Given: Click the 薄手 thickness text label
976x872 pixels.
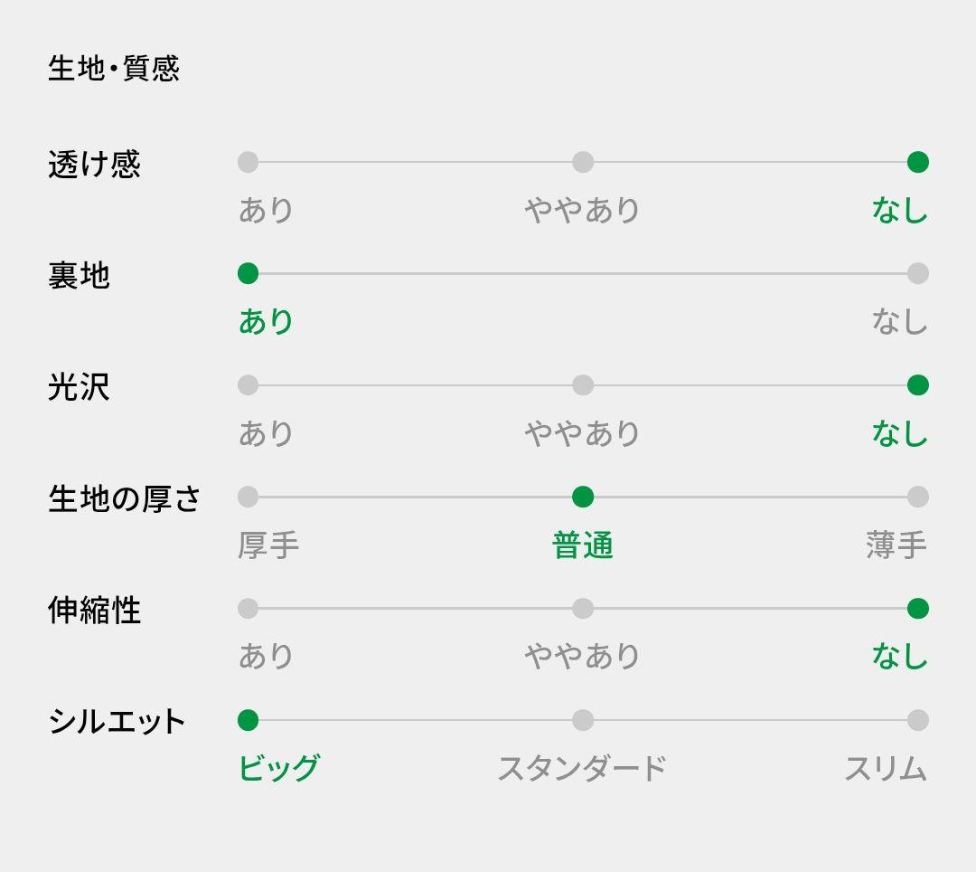Looking at the screenshot, I should 896,545.
